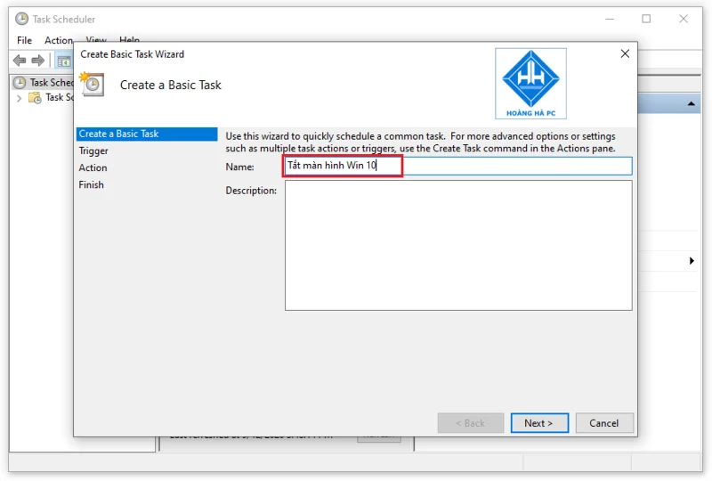Screen dimensions: 712x481
Task: Click the 'Create a Basic Task' heading text
Action: point(170,85)
